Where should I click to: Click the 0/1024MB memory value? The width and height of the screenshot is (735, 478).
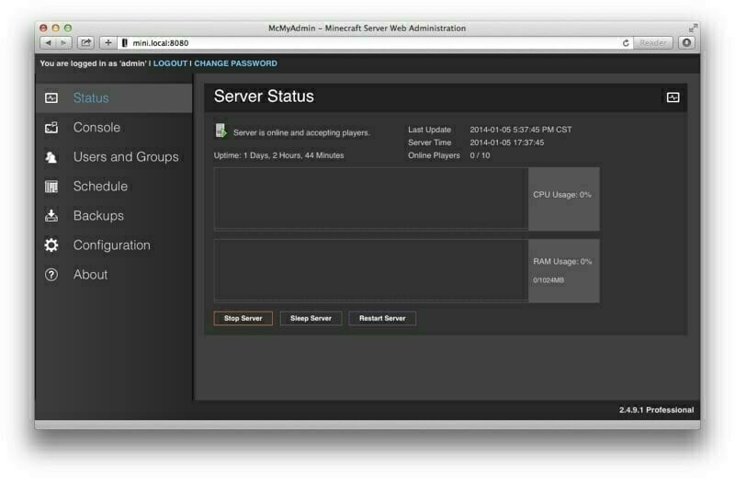point(548,280)
